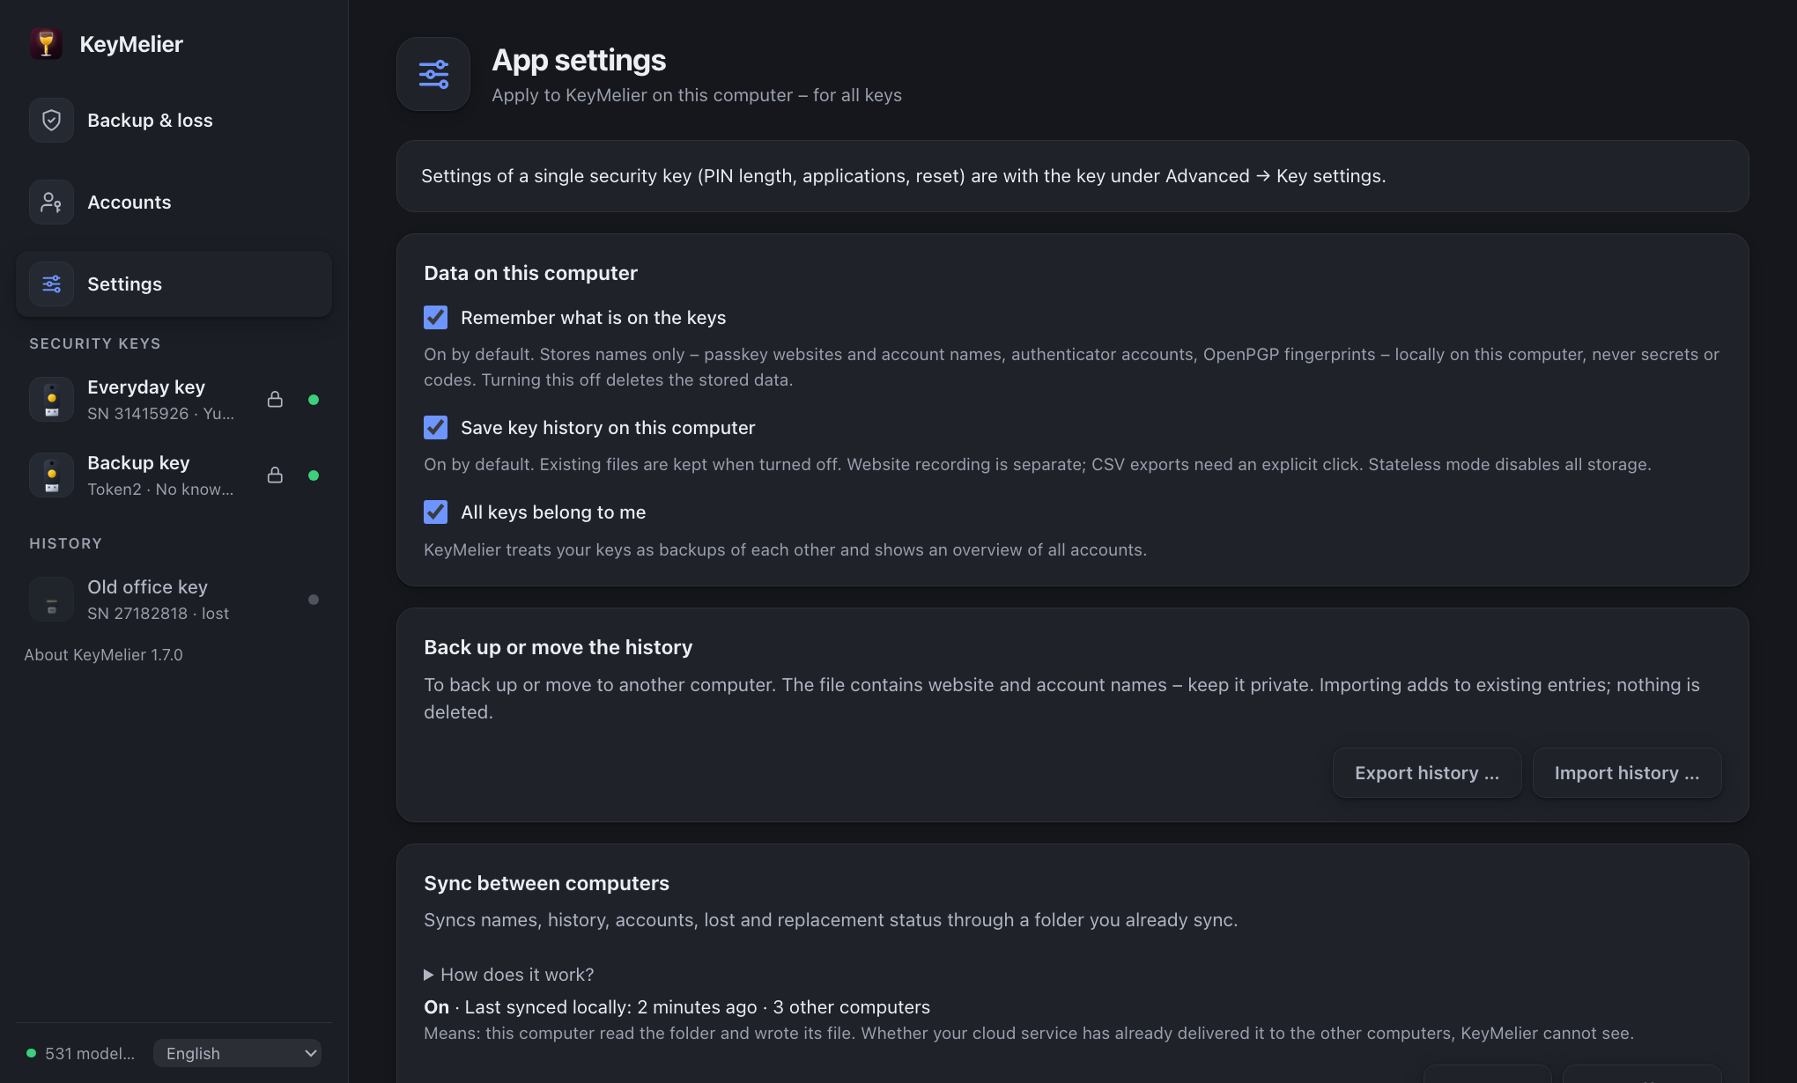The image size is (1797, 1083).
Task: Click the green dot beside 531 model
Action: pos(32,1053)
